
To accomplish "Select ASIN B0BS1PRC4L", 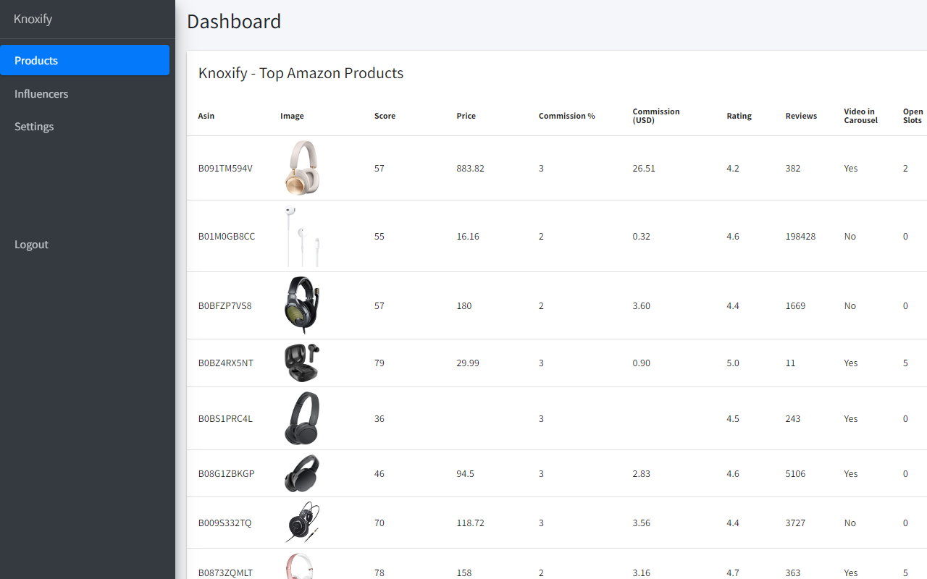I will click(225, 418).
